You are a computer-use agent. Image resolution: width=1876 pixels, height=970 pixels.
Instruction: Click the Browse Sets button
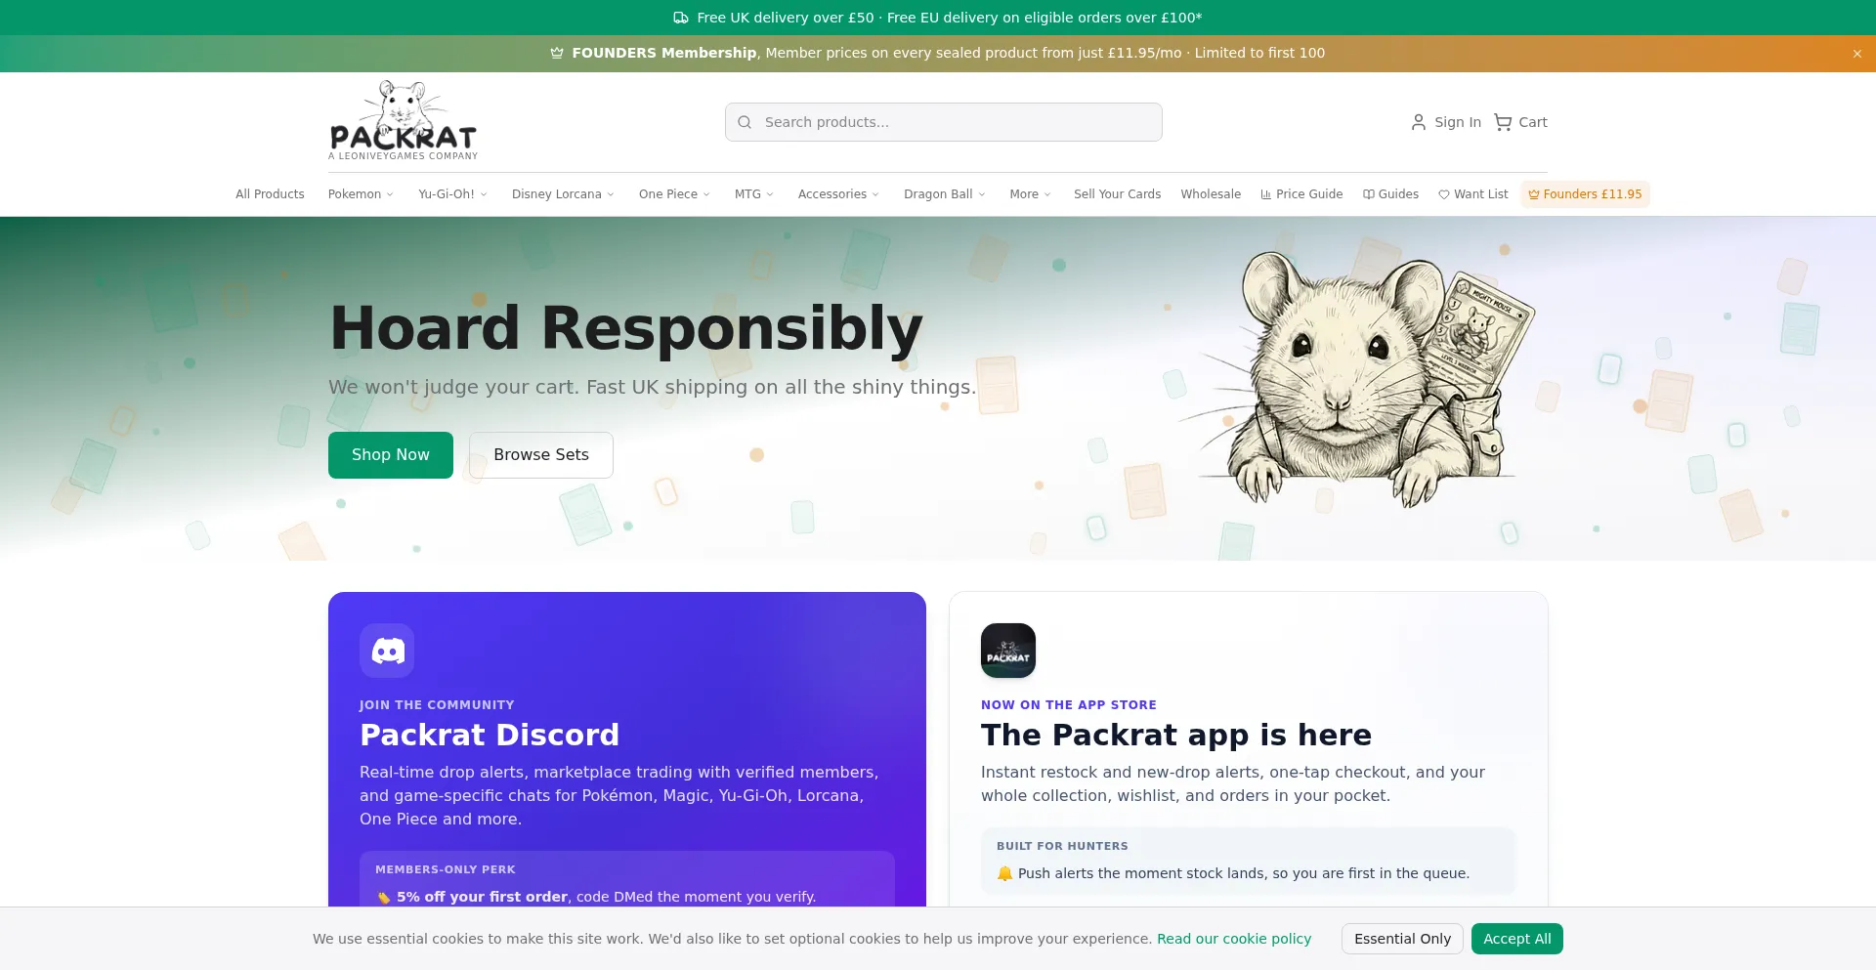(x=541, y=455)
